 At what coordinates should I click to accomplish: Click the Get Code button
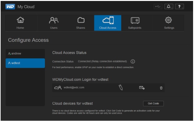pos(153,103)
